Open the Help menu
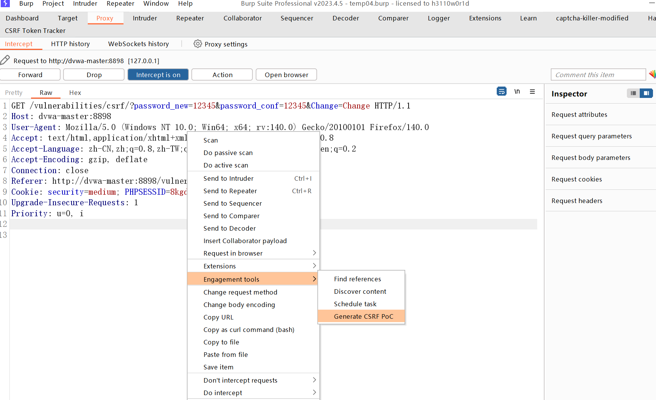 [185, 3]
